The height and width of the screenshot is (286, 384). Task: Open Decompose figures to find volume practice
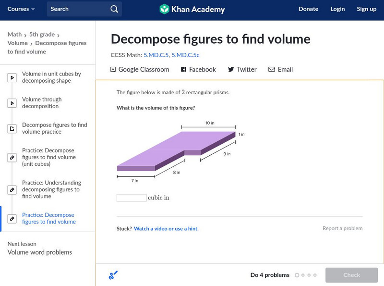click(x=54, y=128)
